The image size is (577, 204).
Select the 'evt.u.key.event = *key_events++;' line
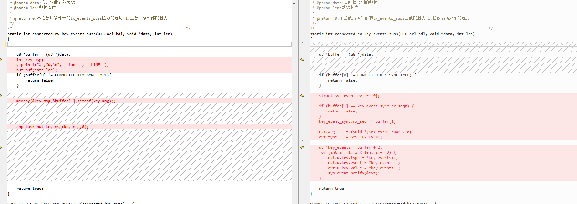point(364,163)
